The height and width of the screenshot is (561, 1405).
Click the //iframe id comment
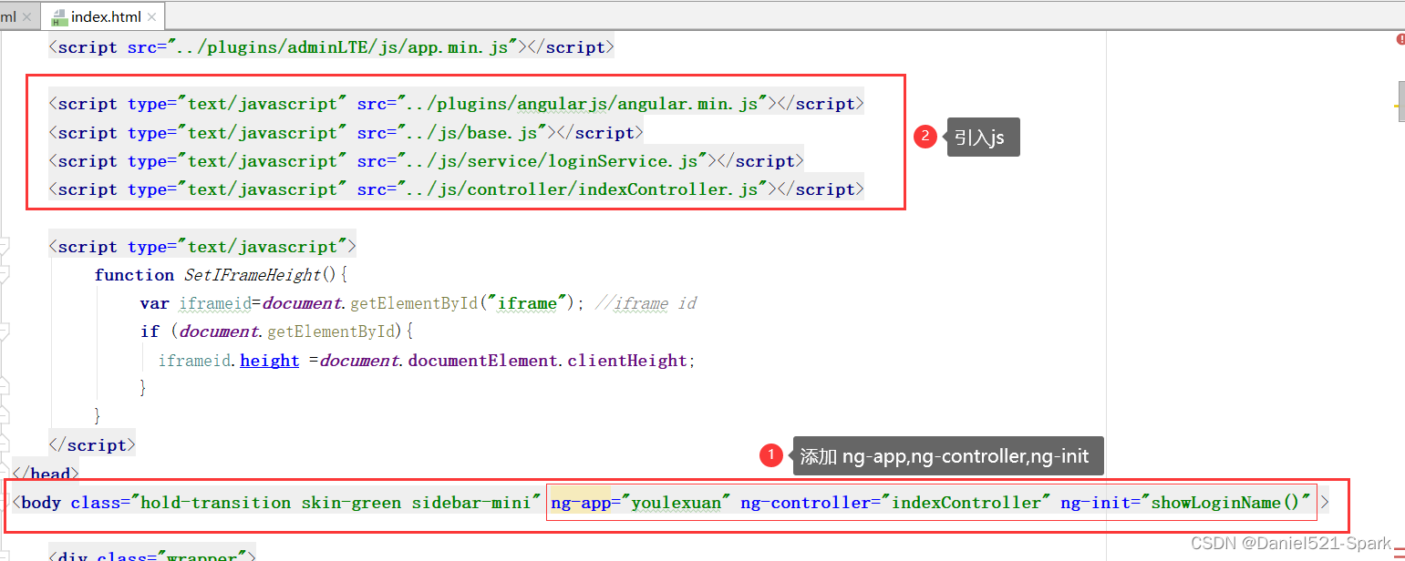(646, 303)
